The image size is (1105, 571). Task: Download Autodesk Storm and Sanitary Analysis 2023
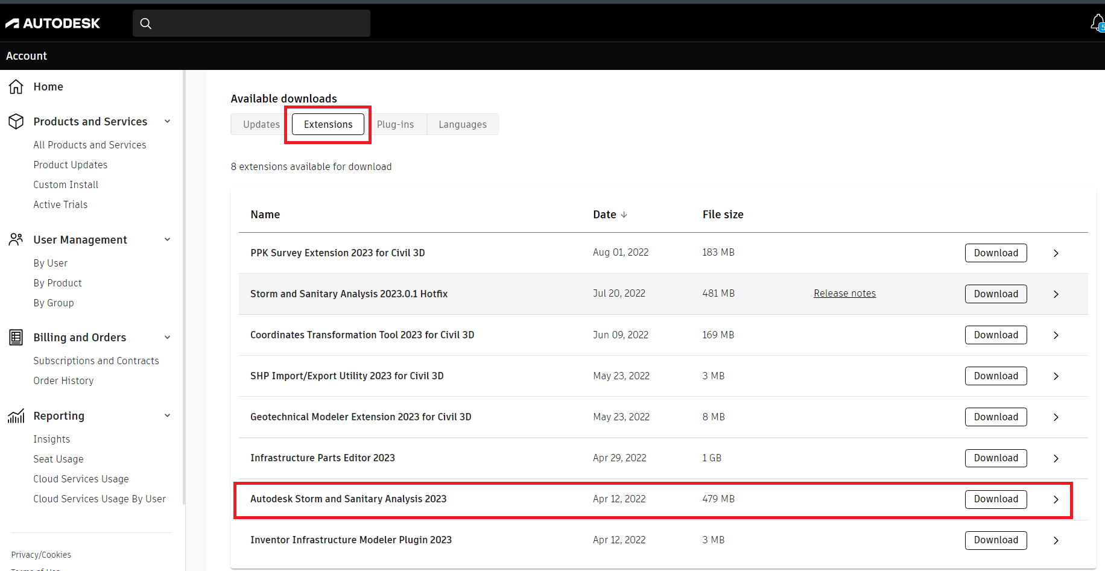pyautogui.click(x=995, y=499)
